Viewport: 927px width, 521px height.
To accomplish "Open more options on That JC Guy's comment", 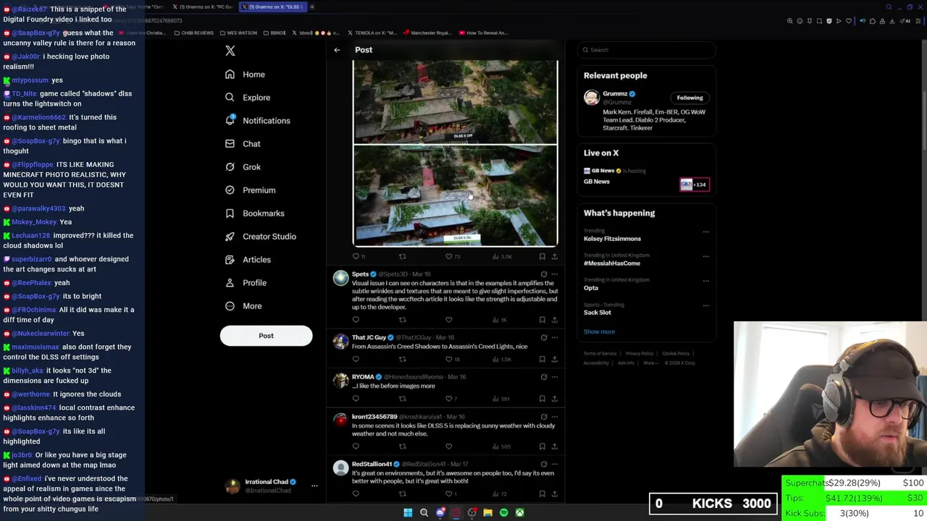I will (x=554, y=337).
